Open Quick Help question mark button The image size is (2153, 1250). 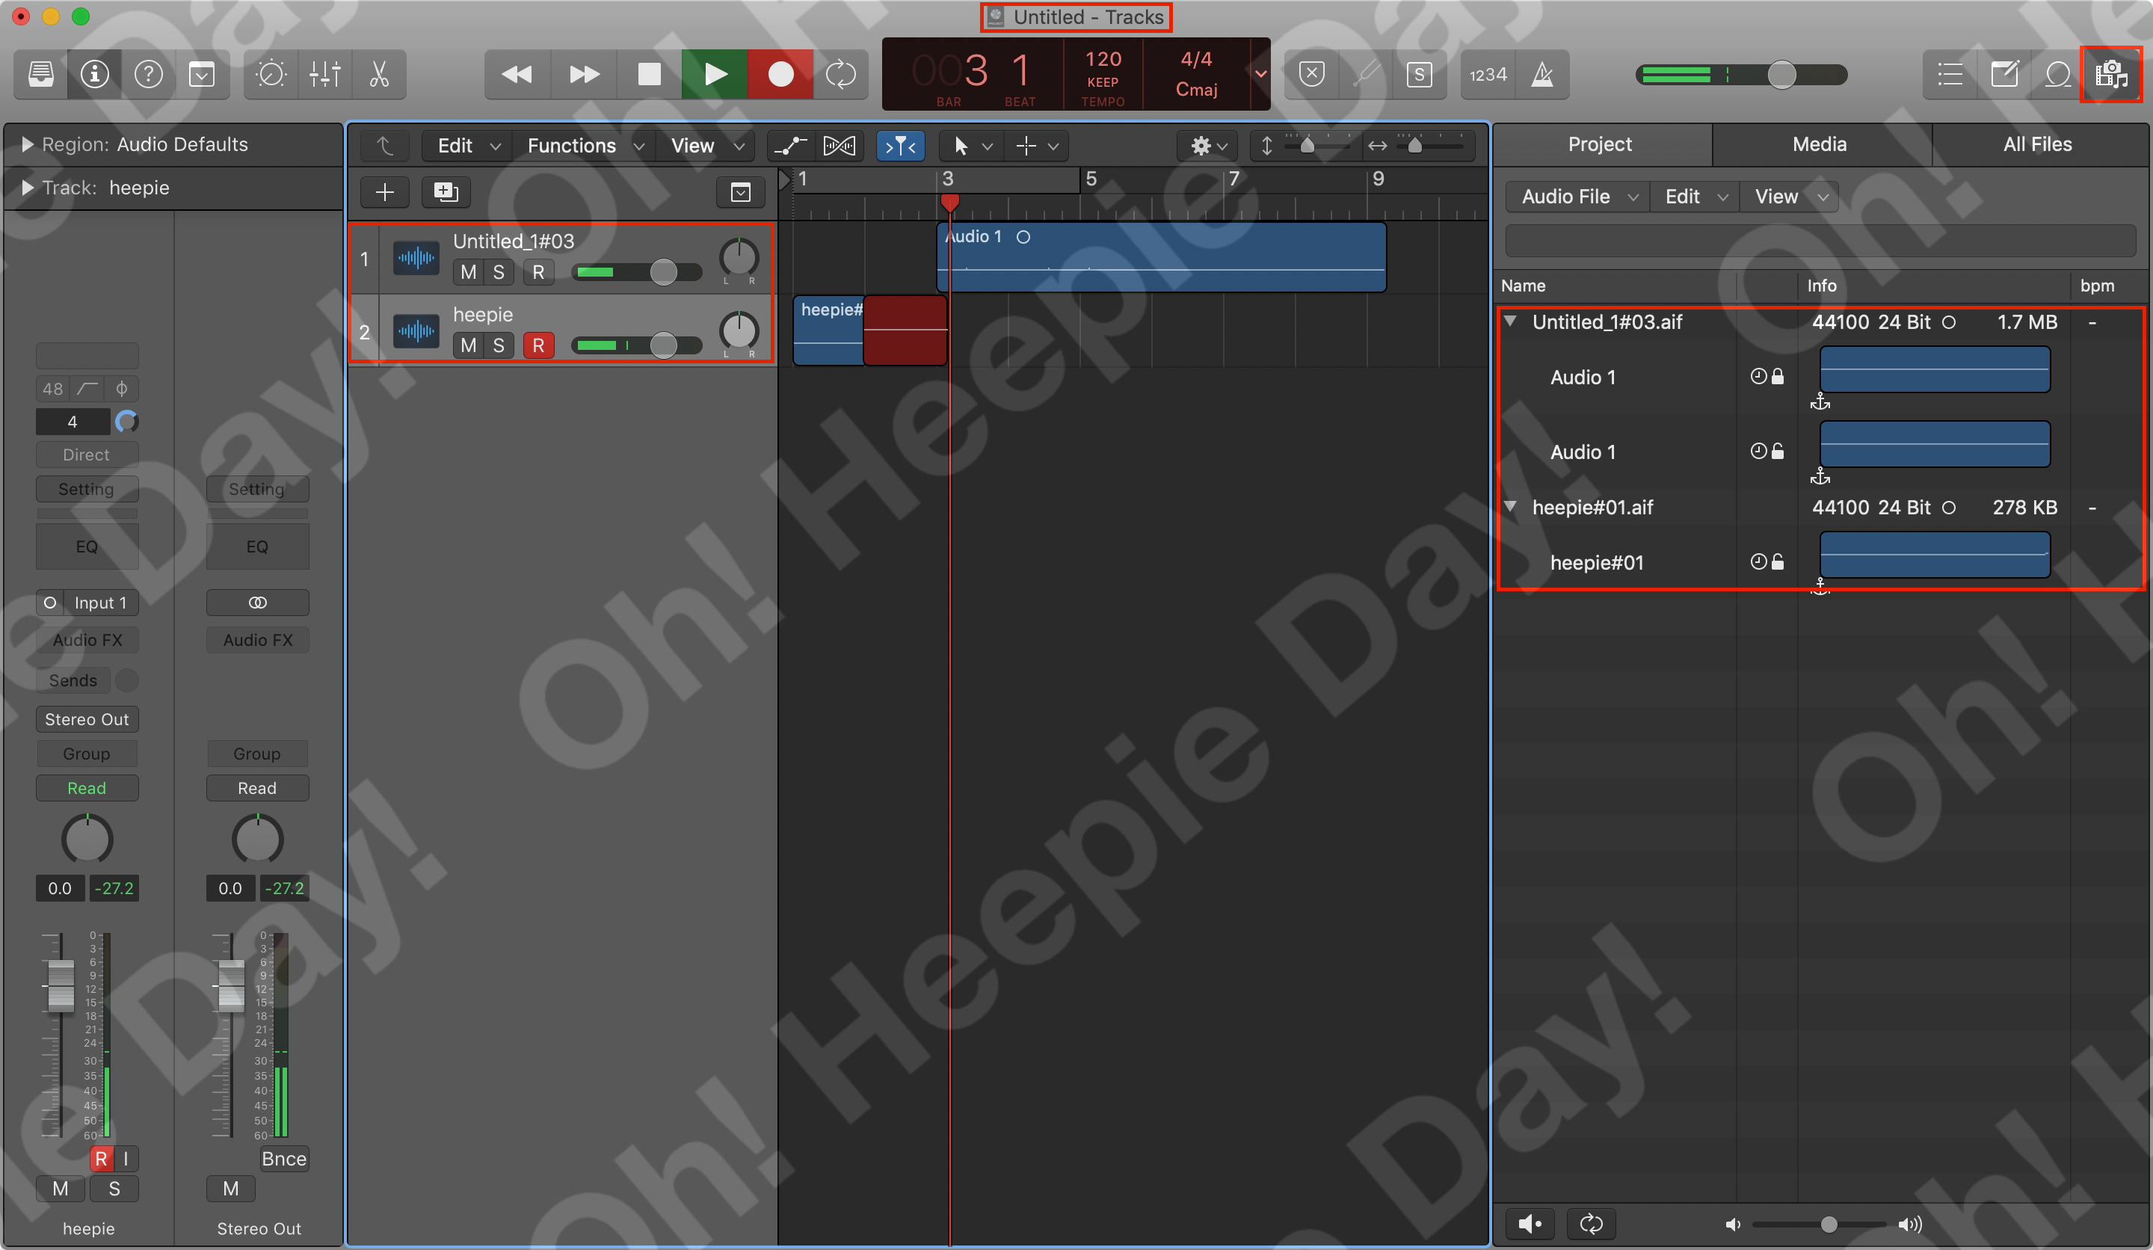point(148,76)
